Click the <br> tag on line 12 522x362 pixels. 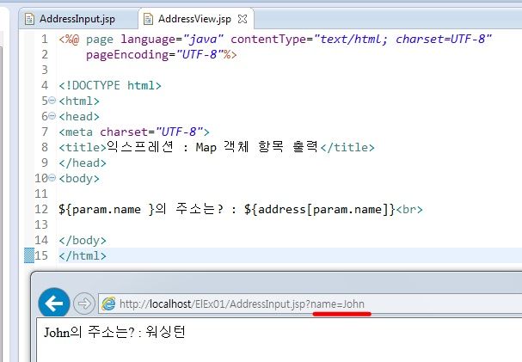pyautogui.click(x=409, y=210)
